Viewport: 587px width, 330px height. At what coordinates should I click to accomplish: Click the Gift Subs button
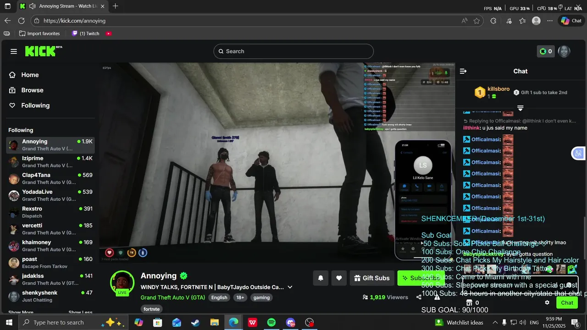pyautogui.click(x=371, y=278)
